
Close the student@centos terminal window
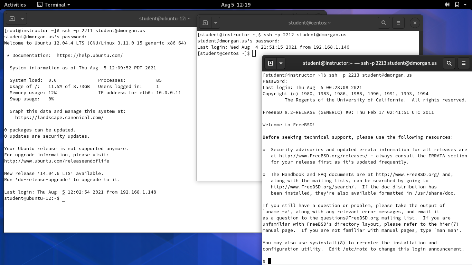click(x=415, y=23)
